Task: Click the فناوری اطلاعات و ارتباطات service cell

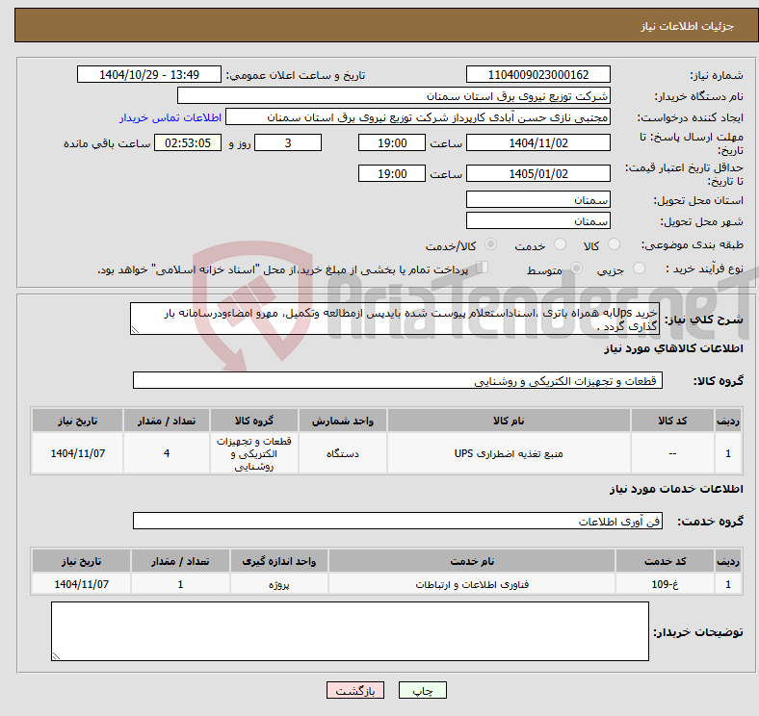Action: tap(472, 584)
